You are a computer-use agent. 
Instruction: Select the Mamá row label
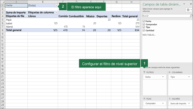(16, 27)
